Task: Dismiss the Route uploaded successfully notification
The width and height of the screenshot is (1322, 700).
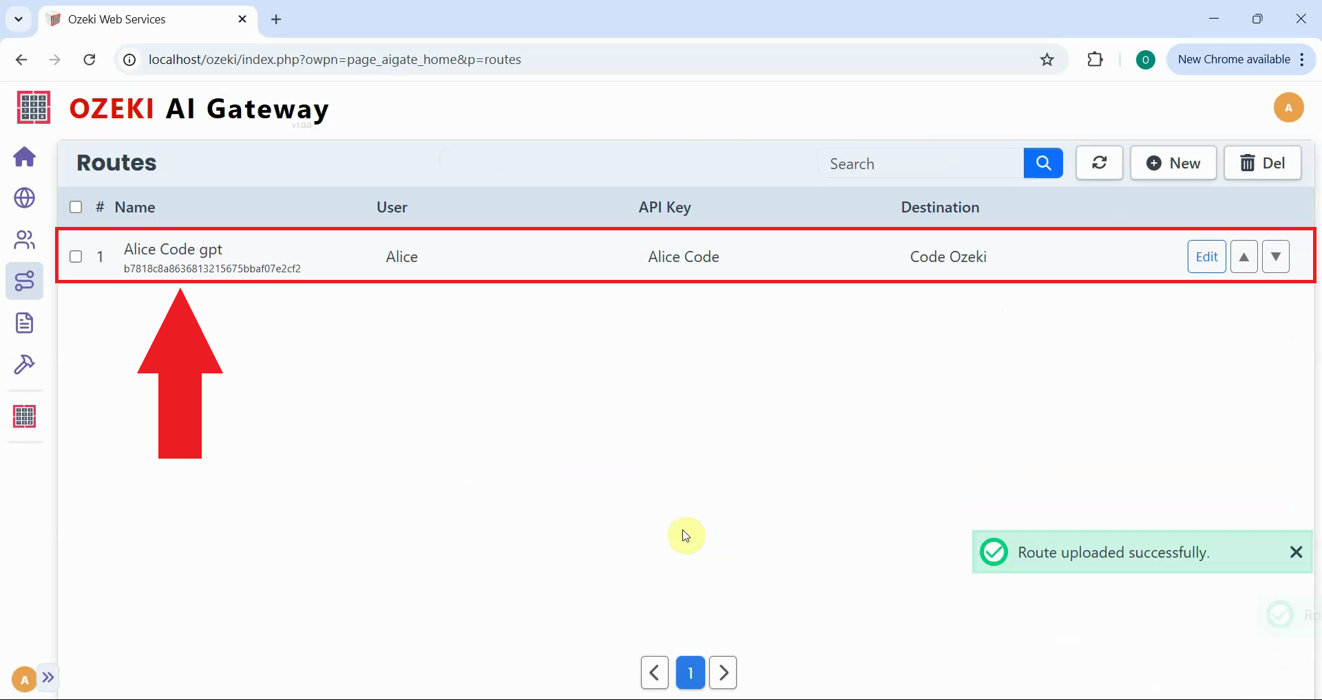Action: [x=1296, y=552]
